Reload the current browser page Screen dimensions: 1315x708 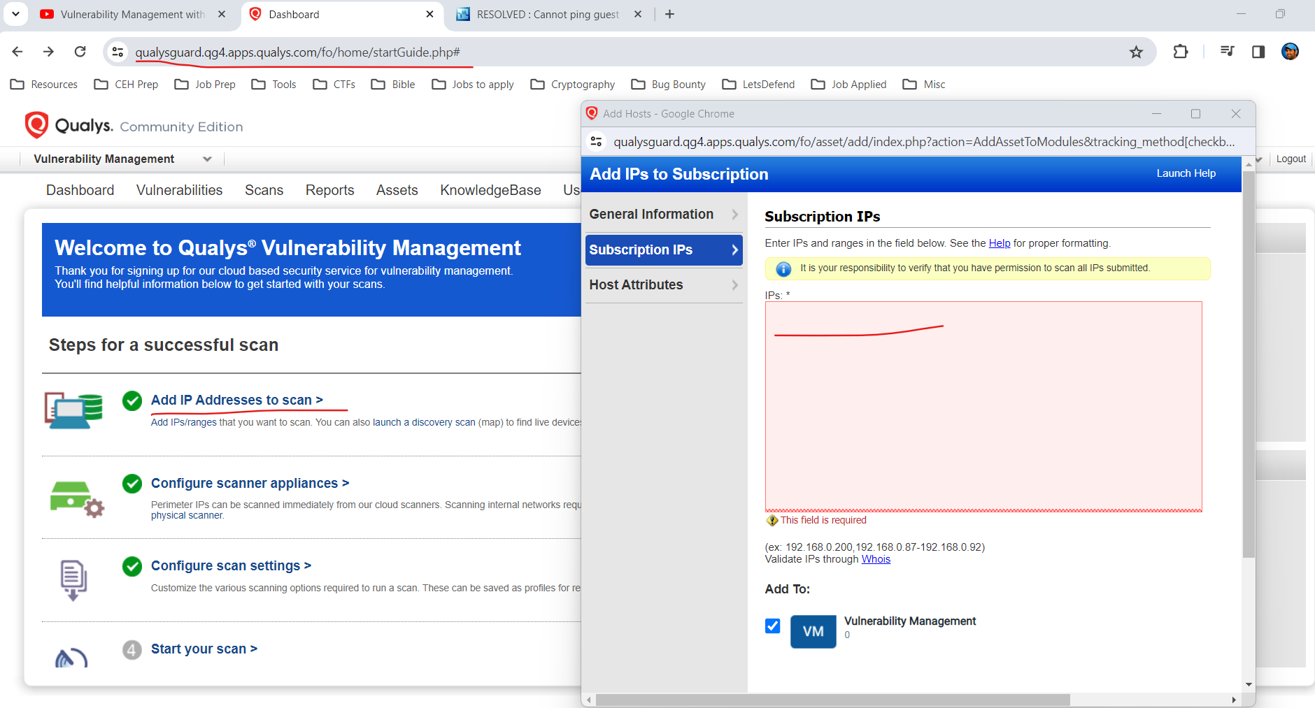pyautogui.click(x=80, y=52)
